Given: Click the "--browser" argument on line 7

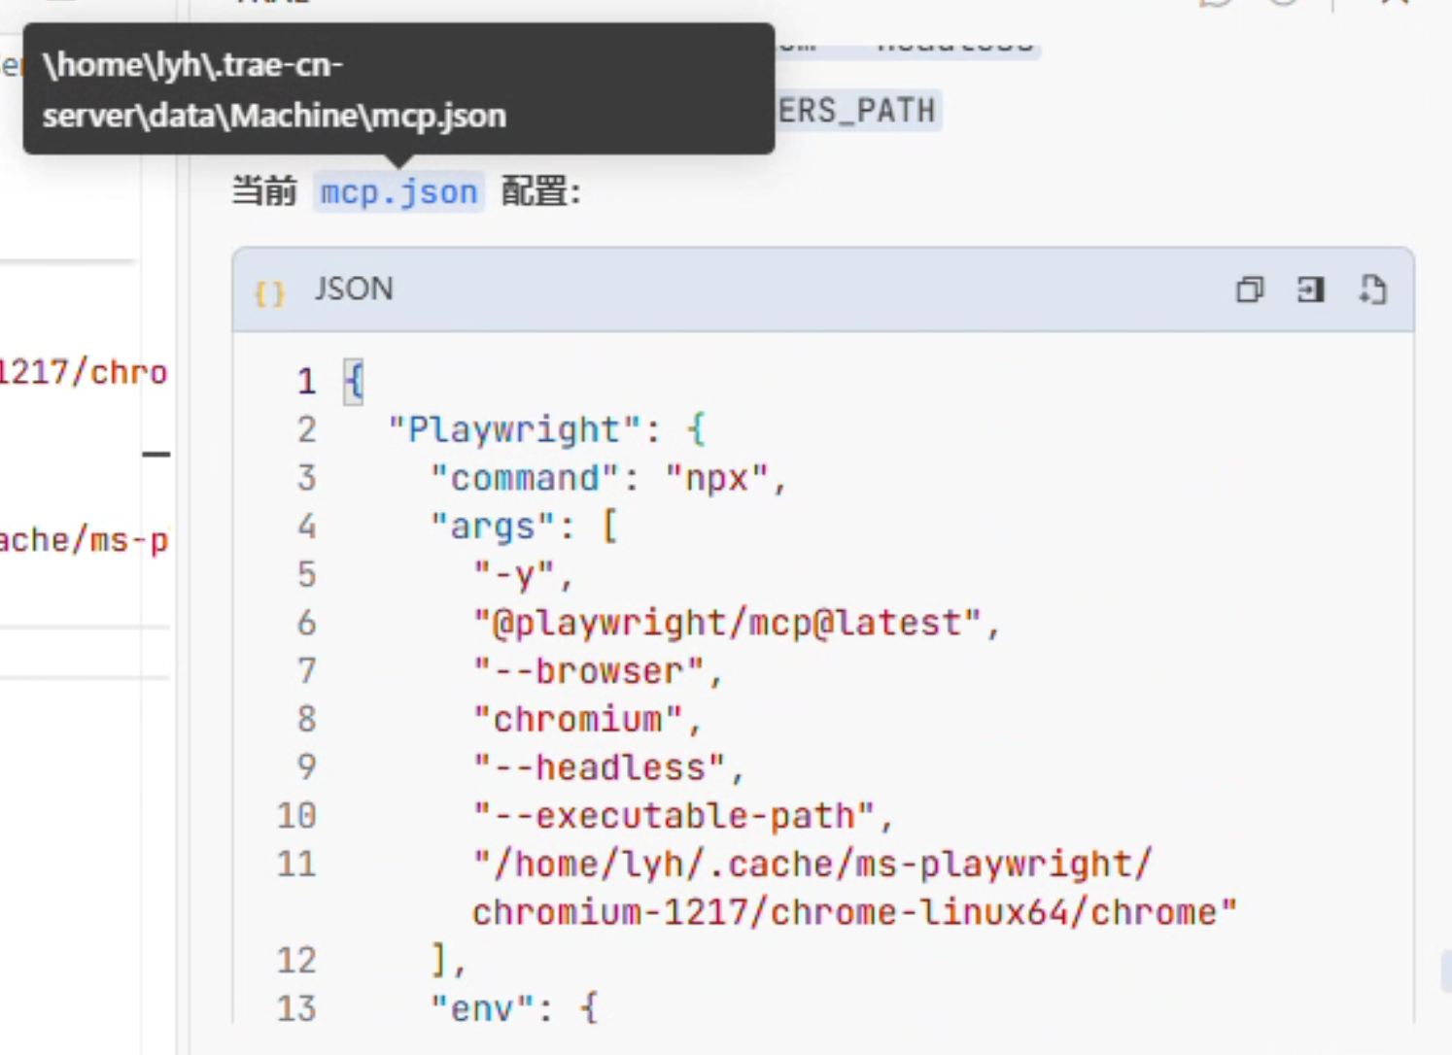Looking at the screenshot, I should (x=589, y=671).
